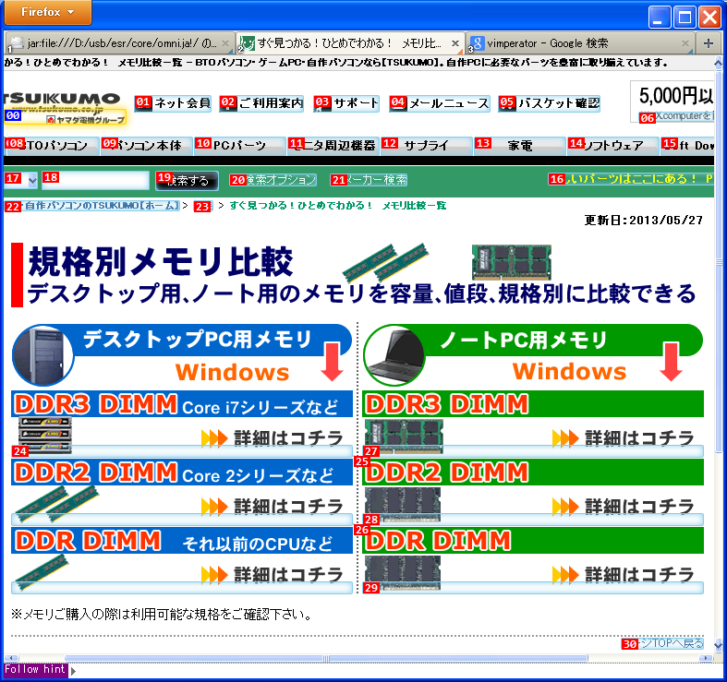Screen dimensions: 727x682
Task: Select the メモリ比較 TSUKUMO tab
Action: (x=350, y=43)
